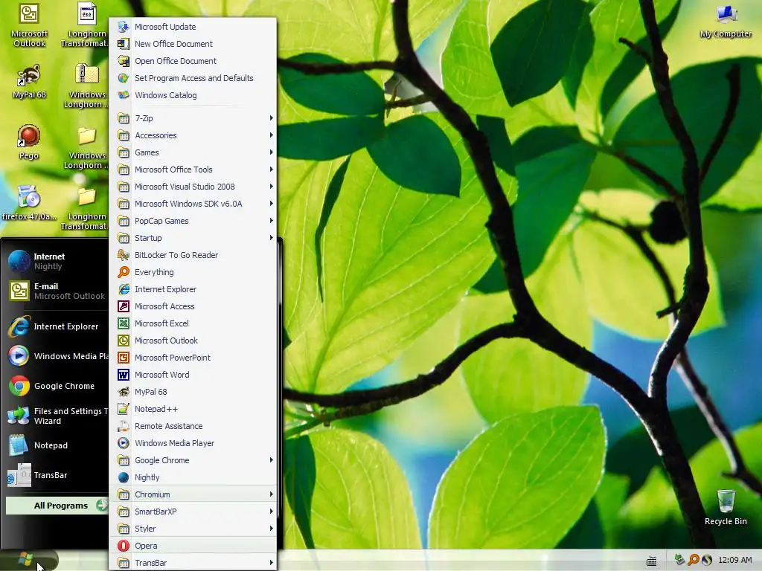Click the Everything search icon in menu
This screenshot has width=762, height=571.
[x=124, y=272]
